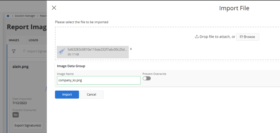Open the filter funnel icon

(14, 51)
